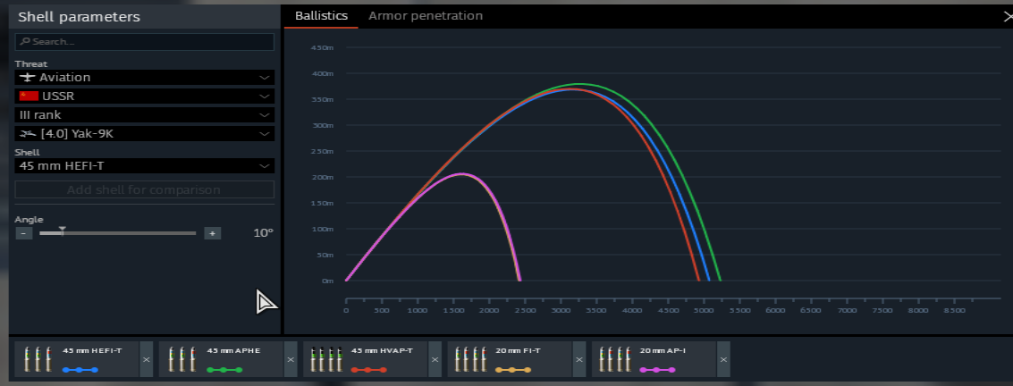Click the 45 mm APHE ammo belt icon
1013x386 pixels.
(x=181, y=359)
